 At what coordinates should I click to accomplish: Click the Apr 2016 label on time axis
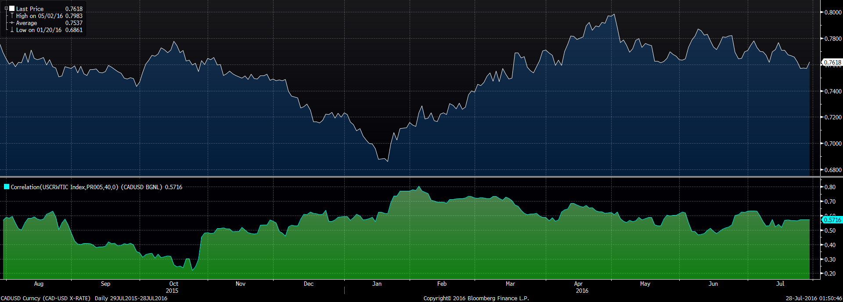(x=580, y=287)
